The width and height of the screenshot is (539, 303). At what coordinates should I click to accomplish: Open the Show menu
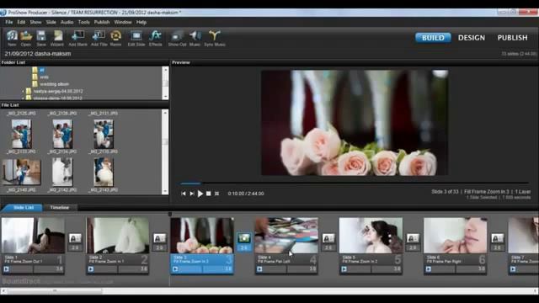(35, 22)
